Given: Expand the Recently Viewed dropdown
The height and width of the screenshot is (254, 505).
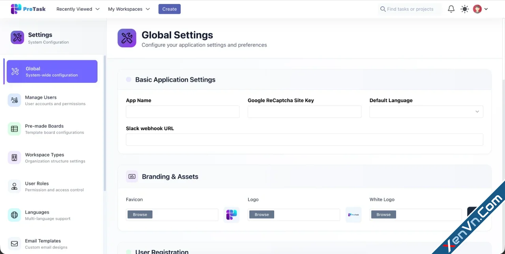Looking at the screenshot, I should coord(77,9).
